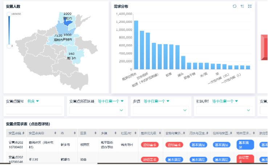The width and height of the screenshot is (268, 165).
Task: Click the refresh icon on 需求分布 chart
Action: 235,6
